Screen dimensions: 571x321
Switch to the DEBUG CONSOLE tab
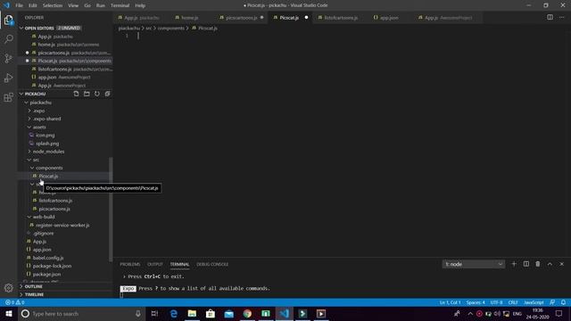(212, 264)
